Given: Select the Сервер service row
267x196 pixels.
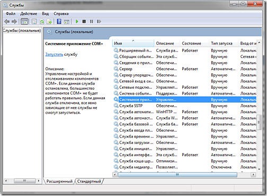Looking at the screenshot, I should [185, 69].
